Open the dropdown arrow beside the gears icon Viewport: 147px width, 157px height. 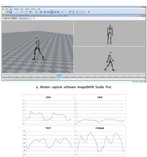(33, 12)
